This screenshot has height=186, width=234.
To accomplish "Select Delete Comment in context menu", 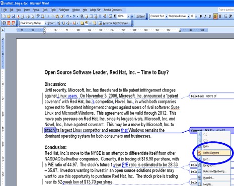I will [214, 153].
